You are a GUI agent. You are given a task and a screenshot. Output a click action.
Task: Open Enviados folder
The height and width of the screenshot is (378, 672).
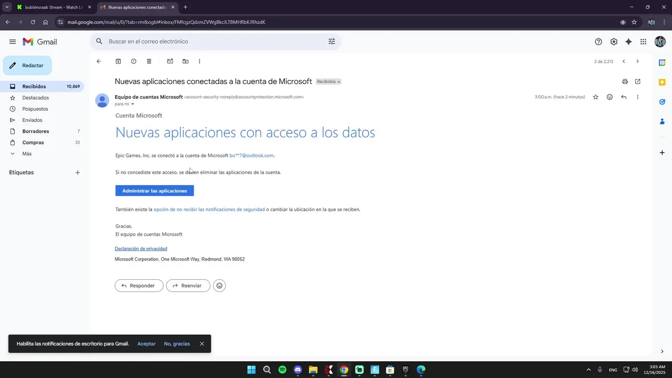coord(42,120)
